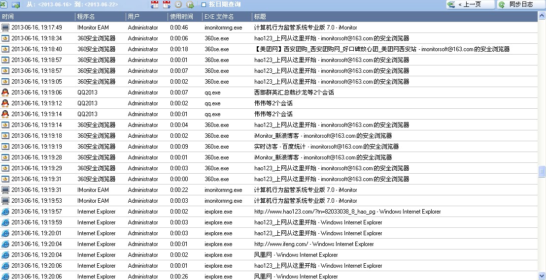Screen dimensions: 546x280
Task: Sort by the 标题 column header
Action: click(395, 16)
